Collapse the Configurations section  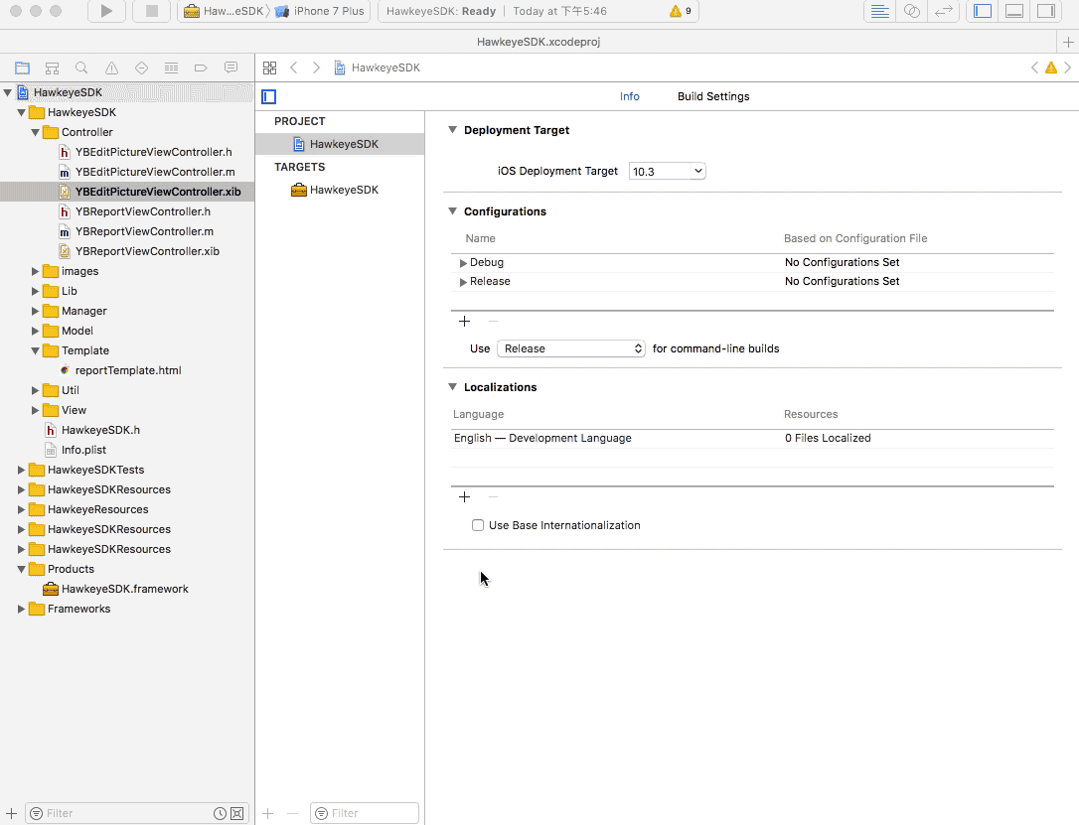click(453, 211)
